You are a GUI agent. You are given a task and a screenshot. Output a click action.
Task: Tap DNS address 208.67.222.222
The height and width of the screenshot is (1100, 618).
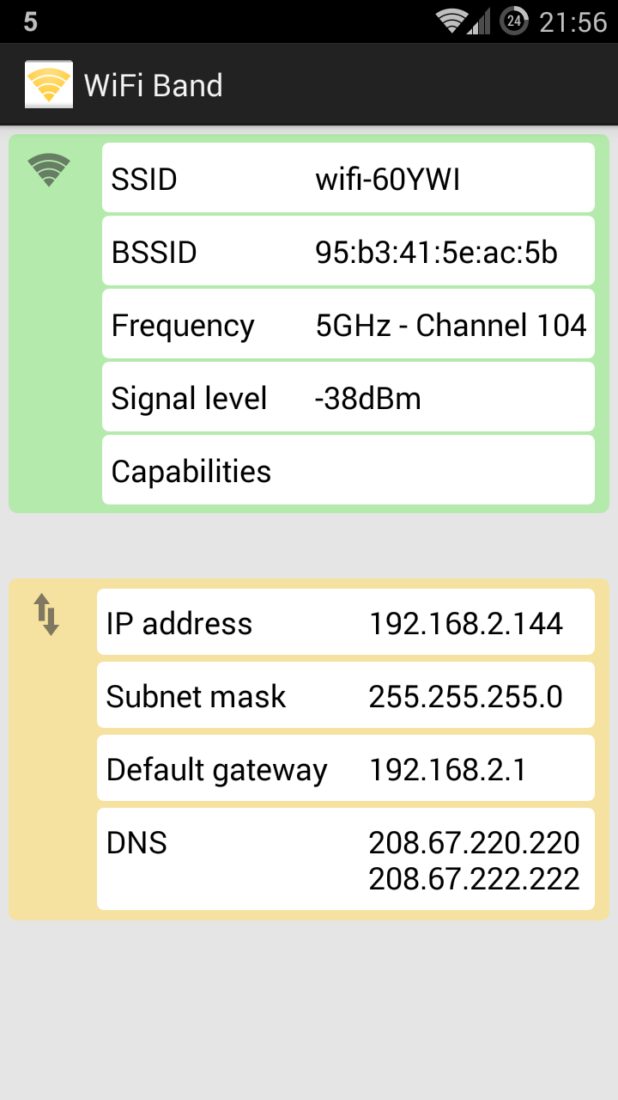[474, 879]
